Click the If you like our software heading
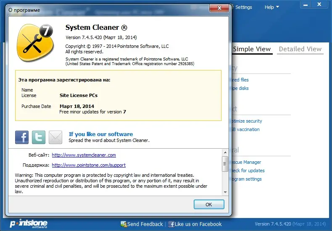Screen dimensions: 332x231 click(x=101, y=134)
